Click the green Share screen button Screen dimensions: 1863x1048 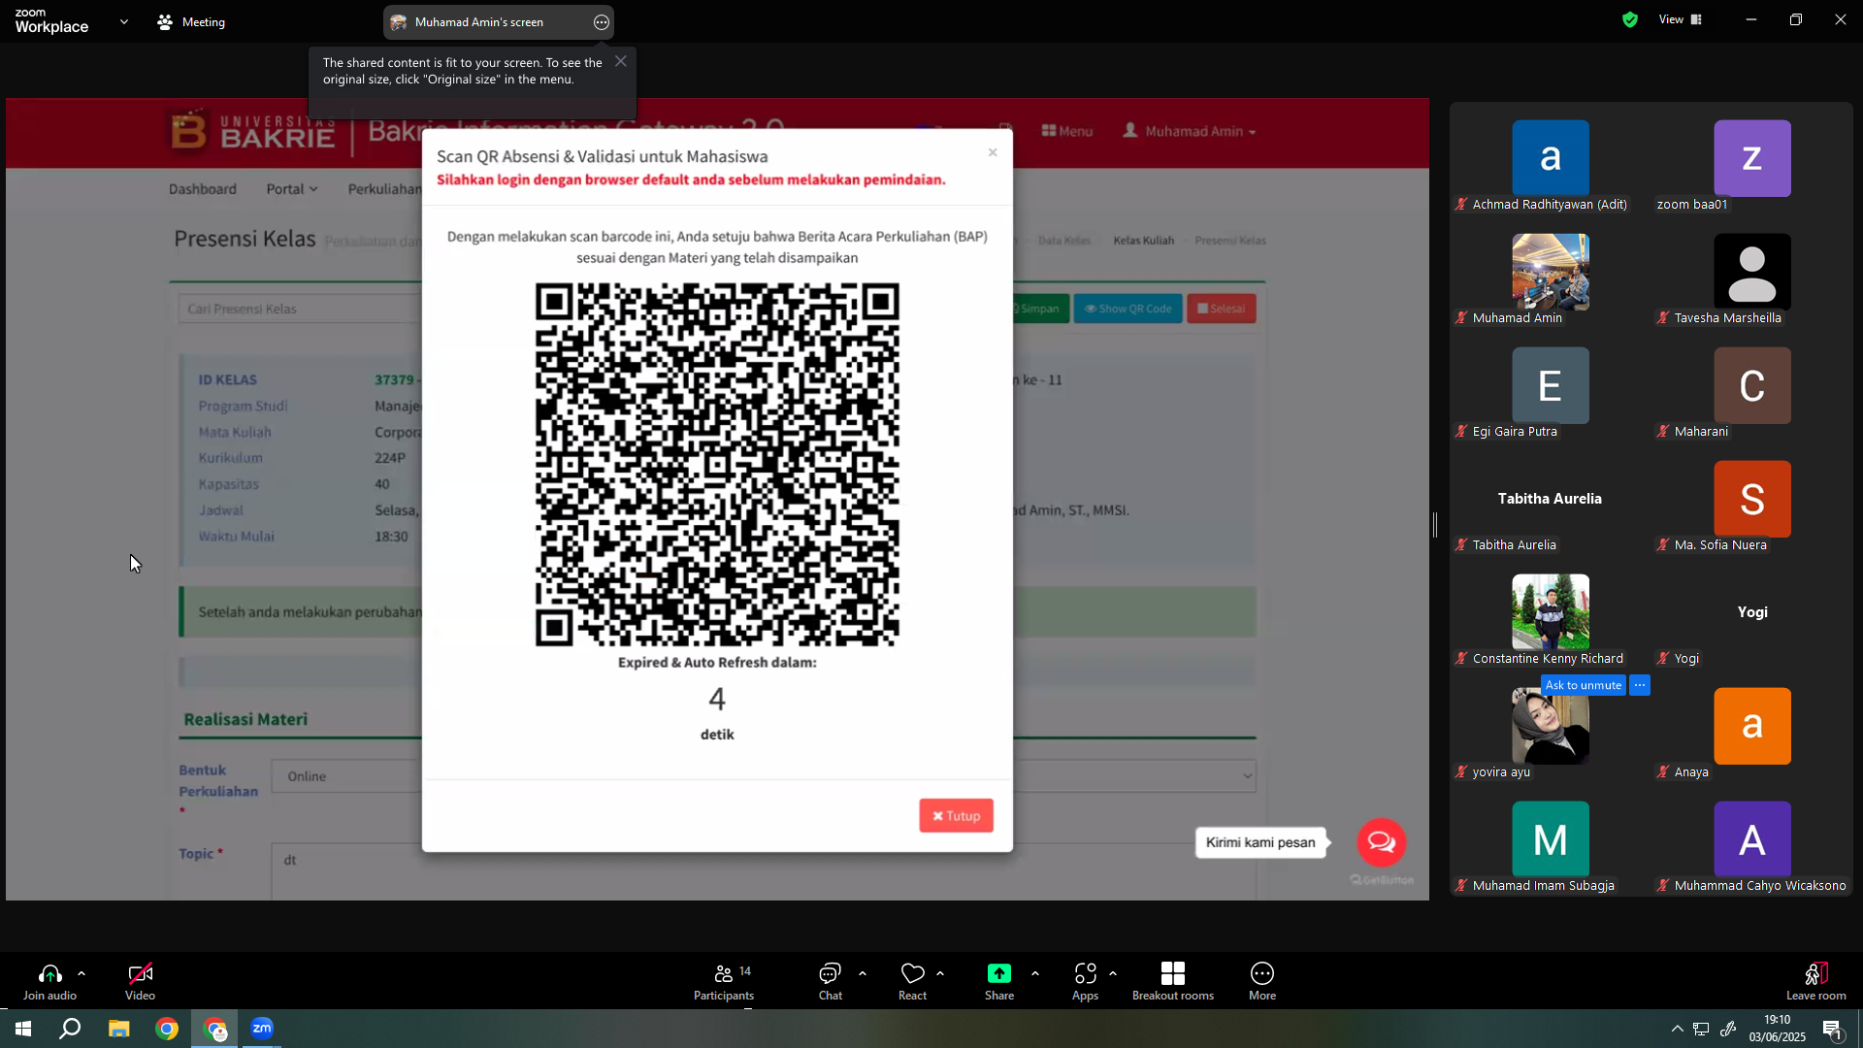(x=999, y=973)
